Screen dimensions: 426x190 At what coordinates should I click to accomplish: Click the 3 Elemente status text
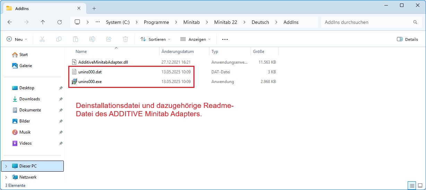[x=15, y=186]
